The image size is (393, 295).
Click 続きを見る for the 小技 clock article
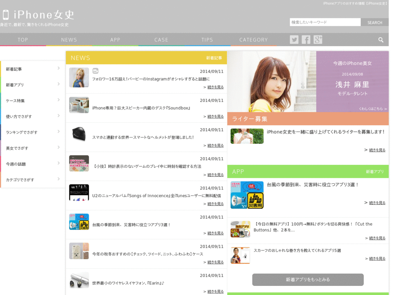click(x=216, y=175)
